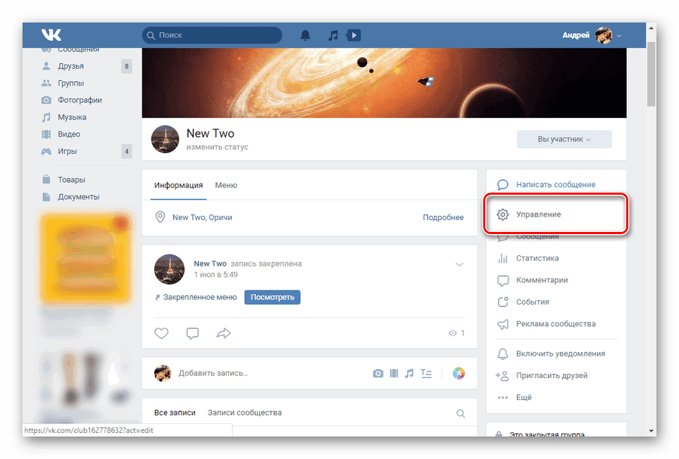Click the New Two post author name
Image resolution: width=679 pixels, height=459 pixels.
[x=210, y=264]
